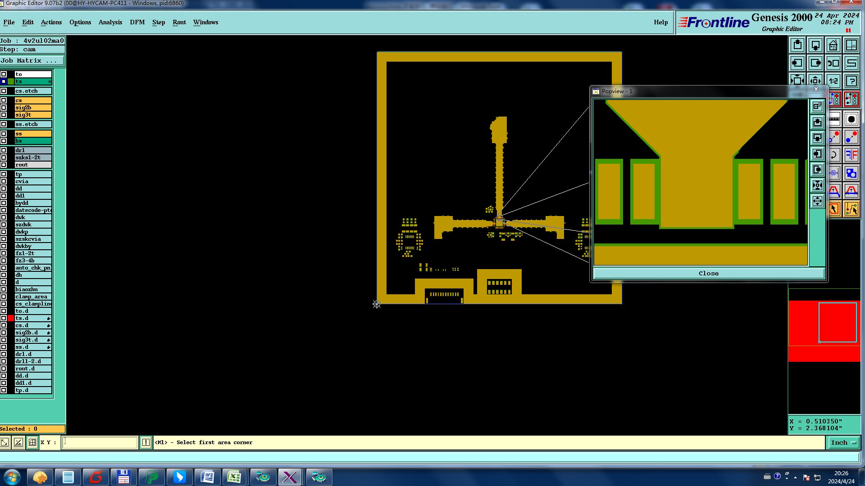865x486 pixels.
Task: Select the flip/mirror FF tool icon
Action: pyautogui.click(x=851, y=155)
